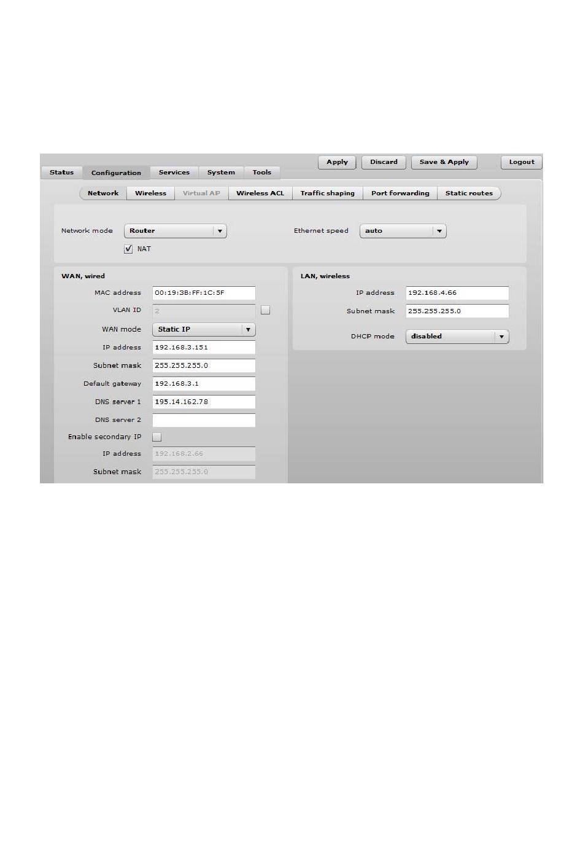Image resolution: width=583 pixels, height=858 pixels.
Task: Focus the empty DNS server 2 field
Action: [204, 420]
